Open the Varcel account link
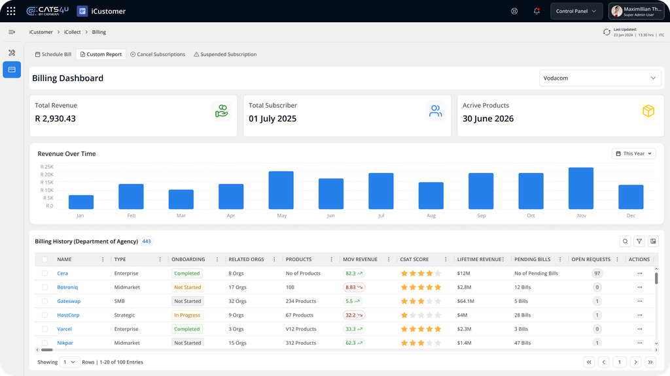 (x=65, y=329)
